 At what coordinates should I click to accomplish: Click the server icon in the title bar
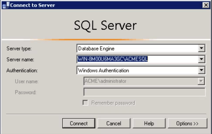(6, 5)
